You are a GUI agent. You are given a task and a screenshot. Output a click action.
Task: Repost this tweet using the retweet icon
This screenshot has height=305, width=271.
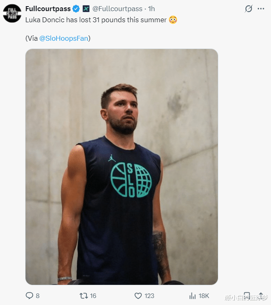83,296
